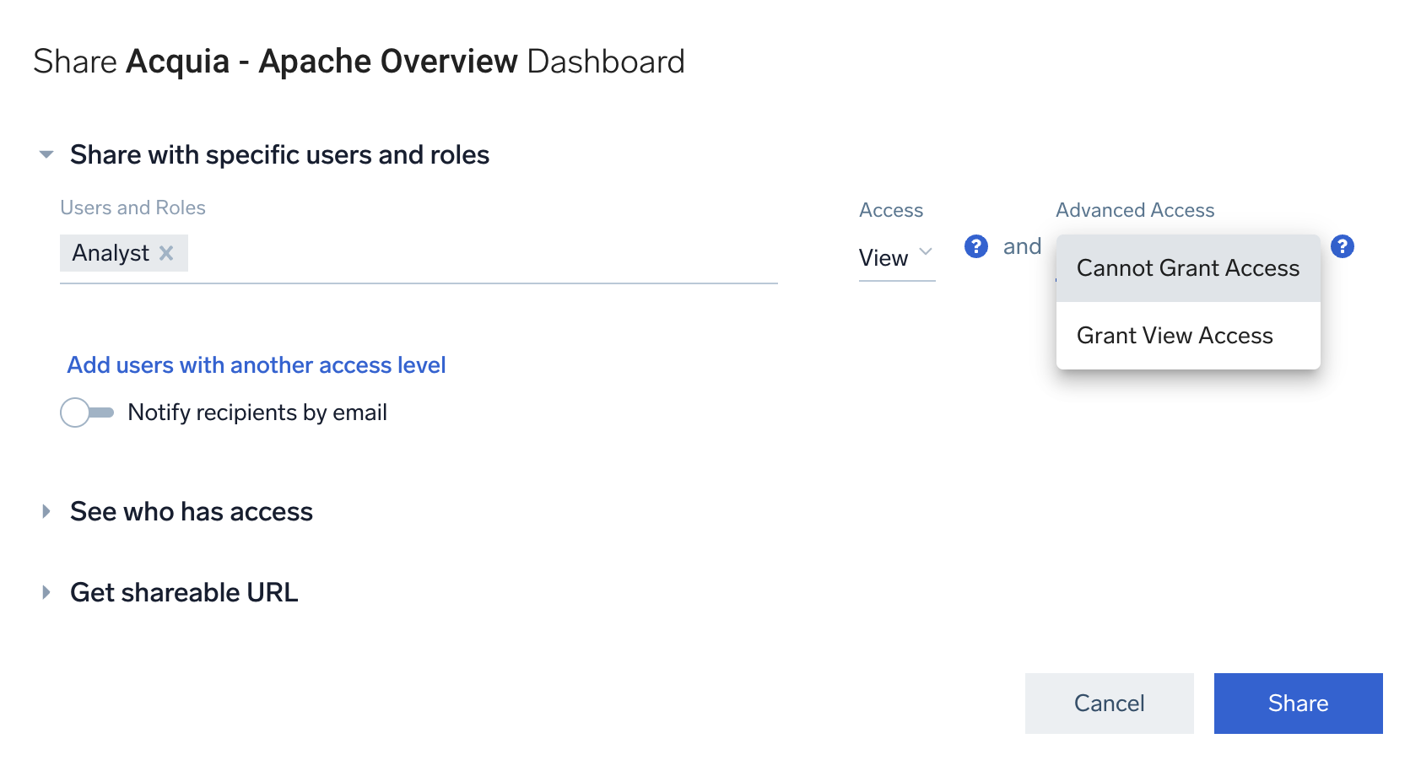Enable Notify recipients by email switch
The image size is (1421, 771).
point(86,412)
